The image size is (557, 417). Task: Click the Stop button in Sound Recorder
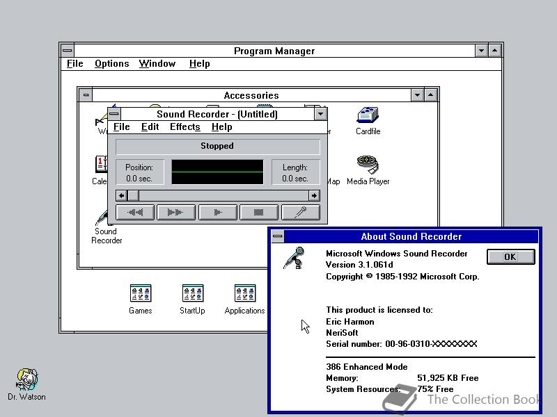point(259,213)
